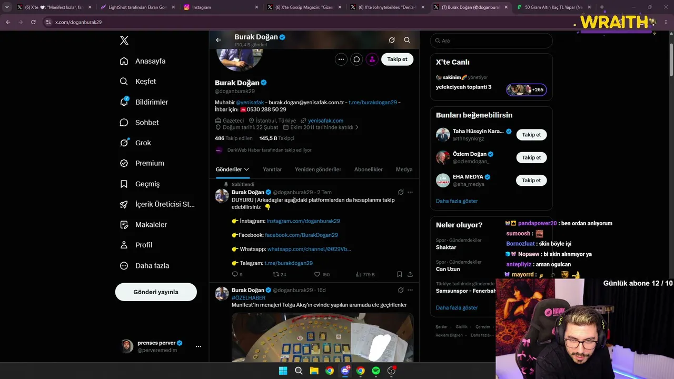
Task: Open the image in the Manifest menajeri post
Action: (x=323, y=337)
